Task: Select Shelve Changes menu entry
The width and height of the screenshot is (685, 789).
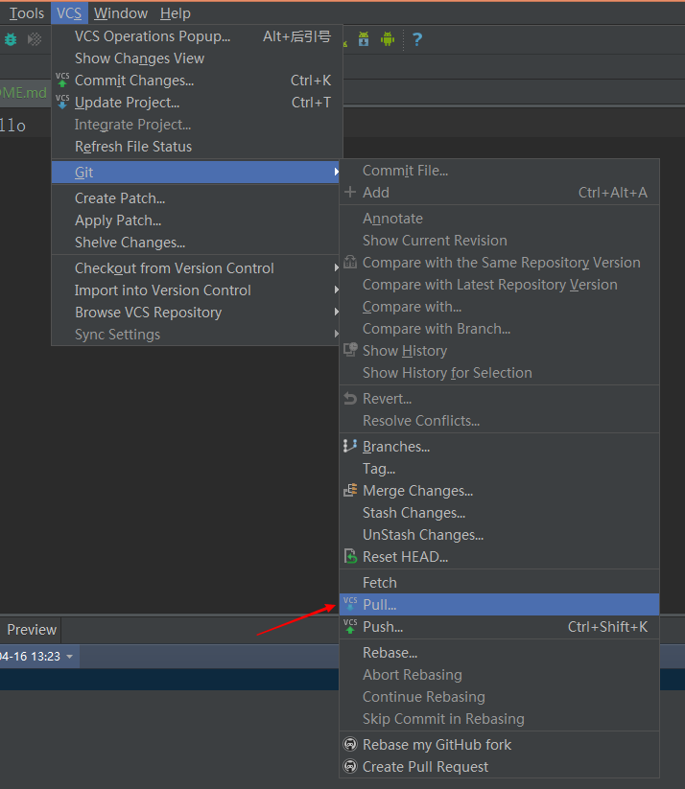Action: point(196,243)
